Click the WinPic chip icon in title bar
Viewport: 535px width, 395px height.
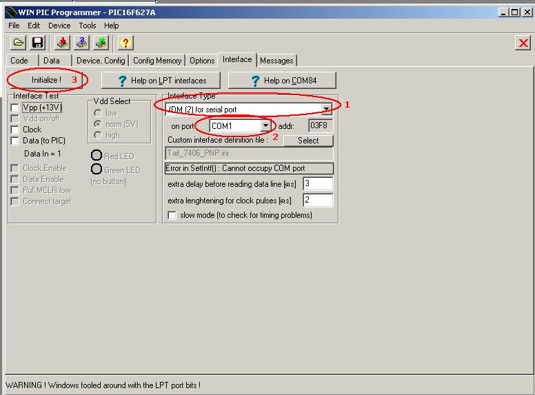point(11,12)
